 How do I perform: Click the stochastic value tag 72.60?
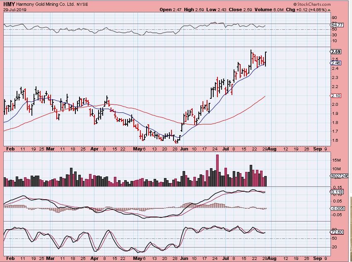[x=337, y=232]
